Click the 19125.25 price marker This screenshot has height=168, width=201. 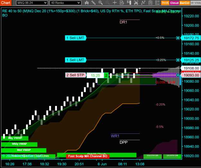pyautogui.click(x=191, y=60)
